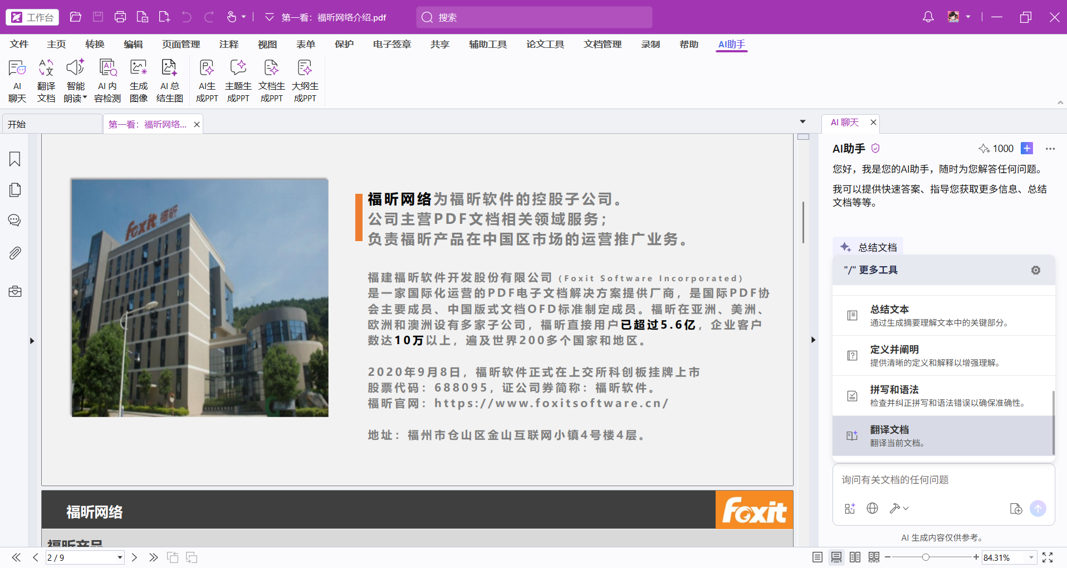Click the plus button beside 1000 credits
The width and height of the screenshot is (1067, 568).
tap(1027, 148)
